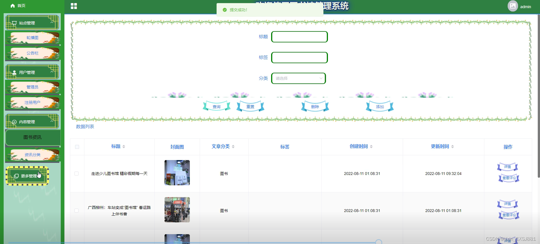The width and height of the screenshot is (540, 244).
Task: Sort by 更新时间 column arrows
Action: click(453, 147)
